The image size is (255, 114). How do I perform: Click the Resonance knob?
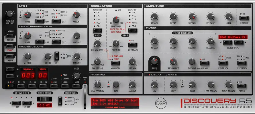pos(173,61)
